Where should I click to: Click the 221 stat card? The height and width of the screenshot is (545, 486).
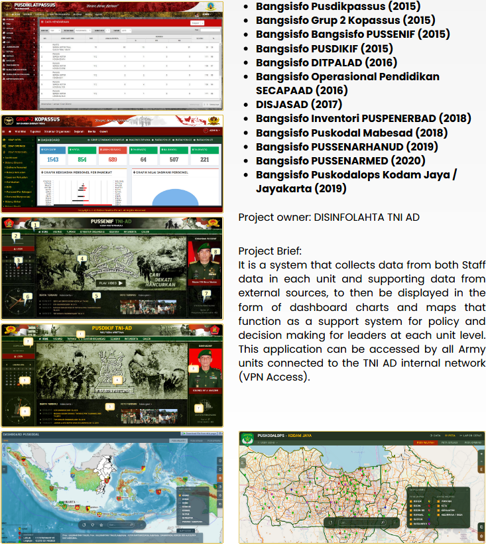(x=204, y=156)
